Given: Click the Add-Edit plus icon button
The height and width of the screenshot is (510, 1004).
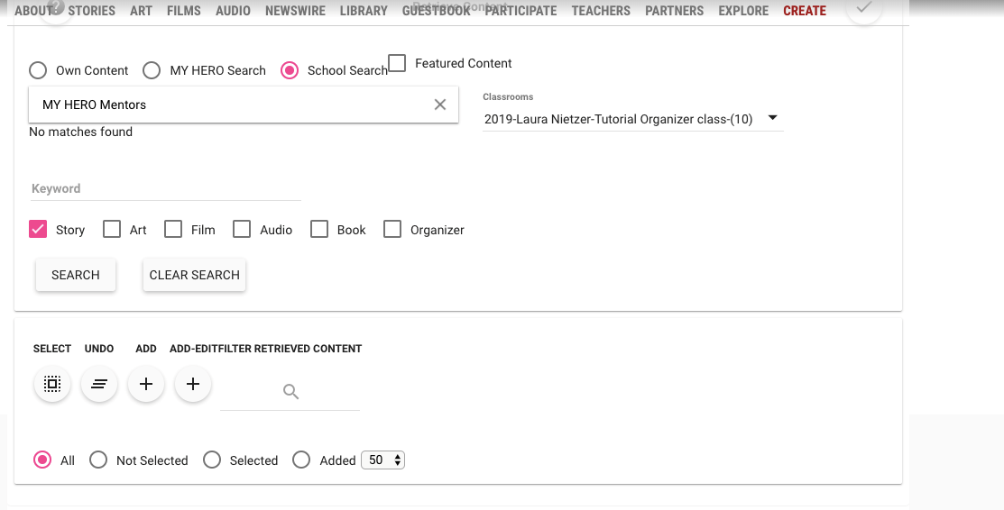Looking at the screenshot, I should 193,384.
